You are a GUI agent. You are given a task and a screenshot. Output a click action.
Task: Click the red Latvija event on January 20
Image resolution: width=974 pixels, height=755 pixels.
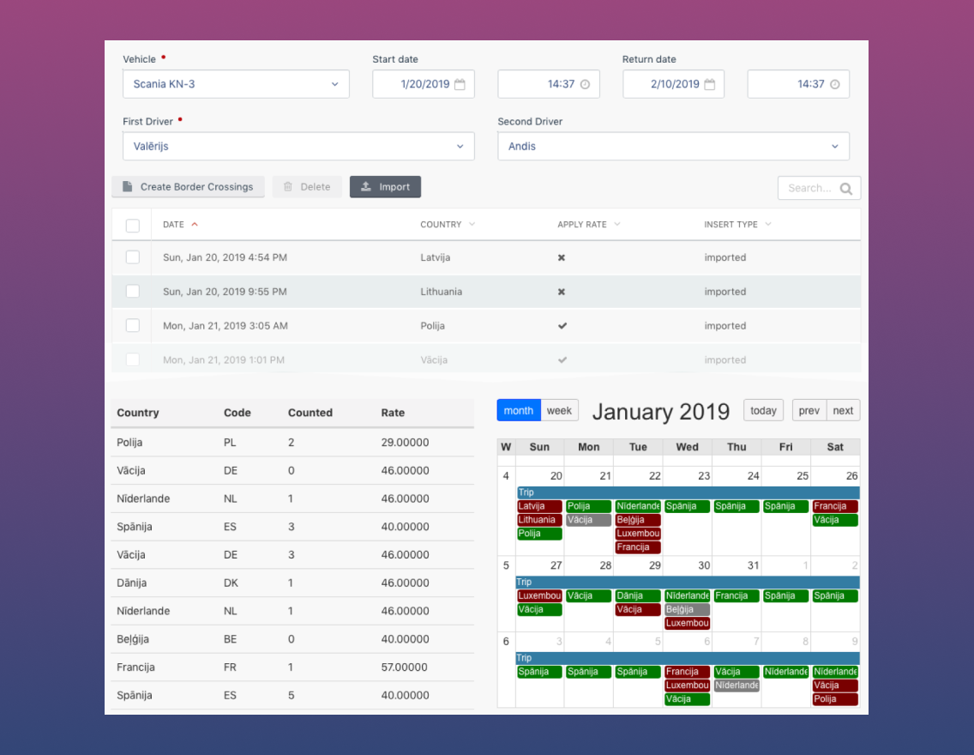pyautogui.click(x=539, y=507)
